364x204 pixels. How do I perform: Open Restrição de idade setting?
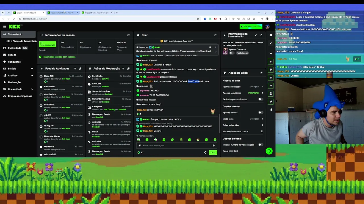(243, 87)
